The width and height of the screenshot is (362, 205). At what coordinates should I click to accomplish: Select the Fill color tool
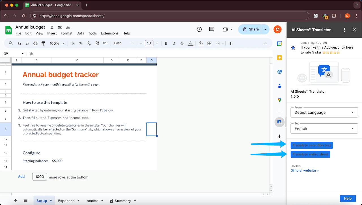(x=201, y=43)
